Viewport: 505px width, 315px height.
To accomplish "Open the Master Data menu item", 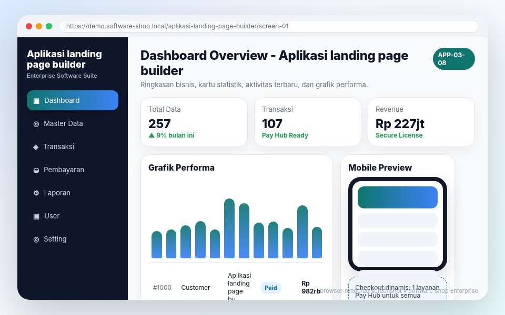I will (x=73, y=123).
